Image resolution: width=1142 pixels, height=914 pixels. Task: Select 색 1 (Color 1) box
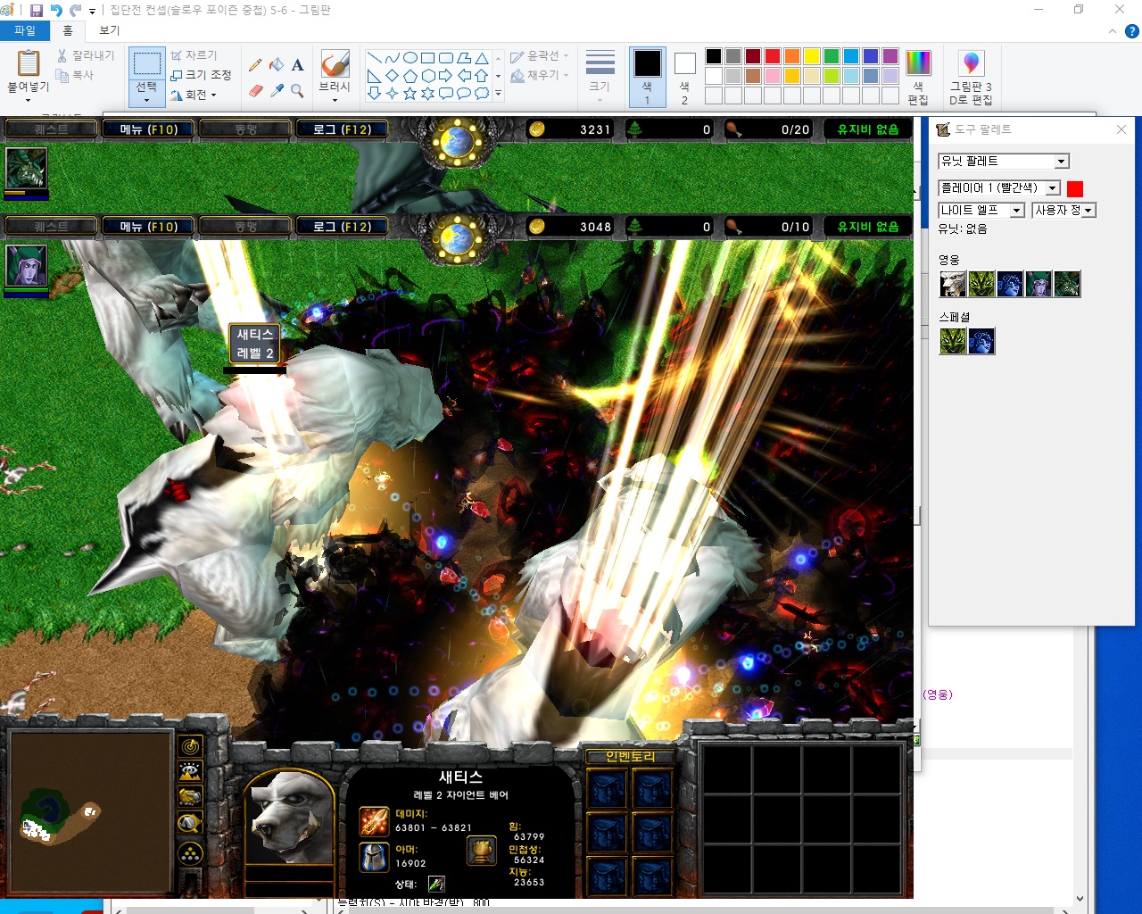647,78
